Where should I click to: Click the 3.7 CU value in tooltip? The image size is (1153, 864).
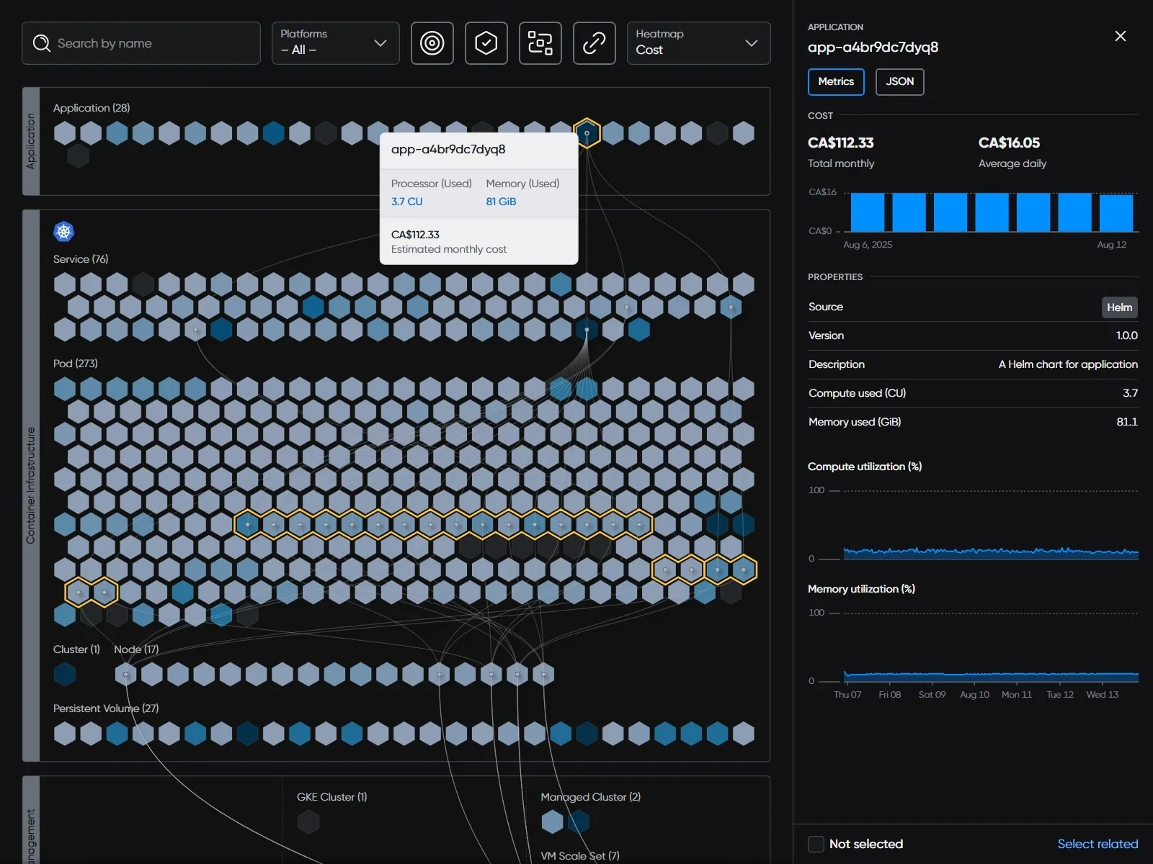coord(407,202)
